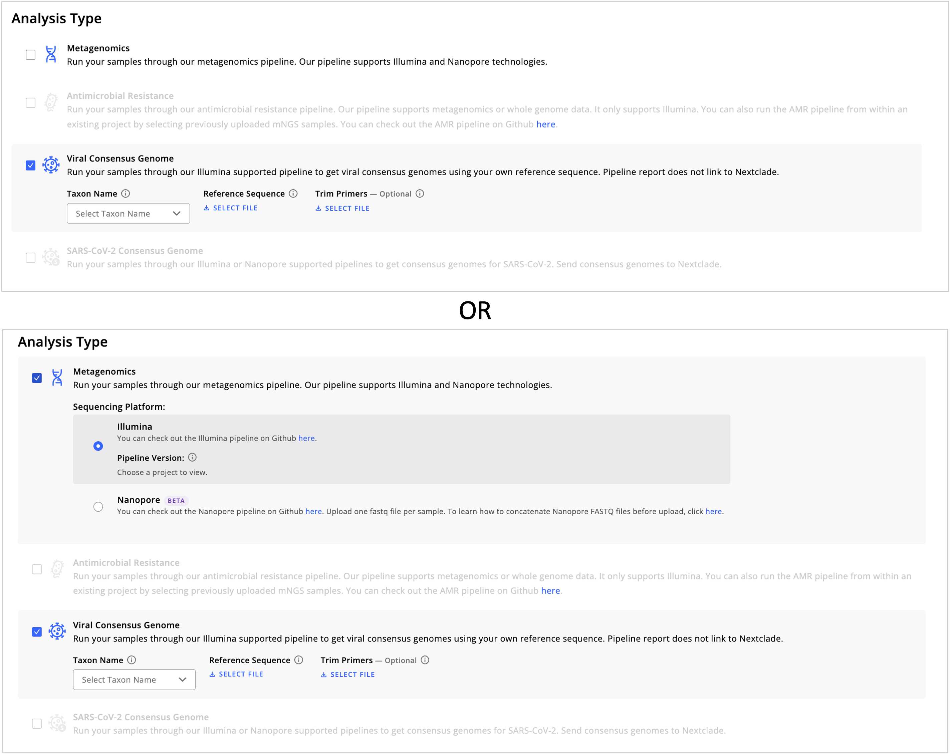
Task: Click 'Metagenomics' title in bottom panel
Action: tap(104, 371)
